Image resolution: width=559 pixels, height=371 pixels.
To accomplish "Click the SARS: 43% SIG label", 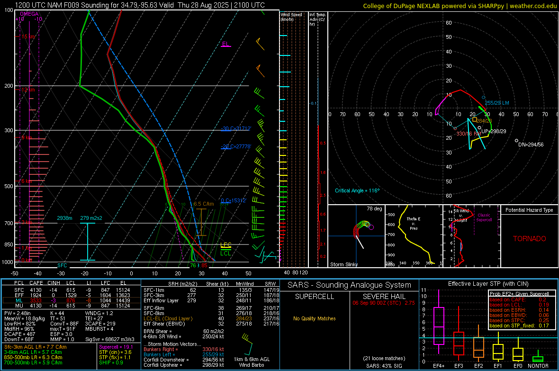I will (384, 366).
